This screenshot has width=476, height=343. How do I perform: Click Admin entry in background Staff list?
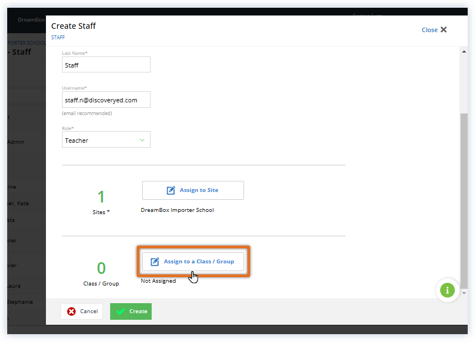(16, 142)
